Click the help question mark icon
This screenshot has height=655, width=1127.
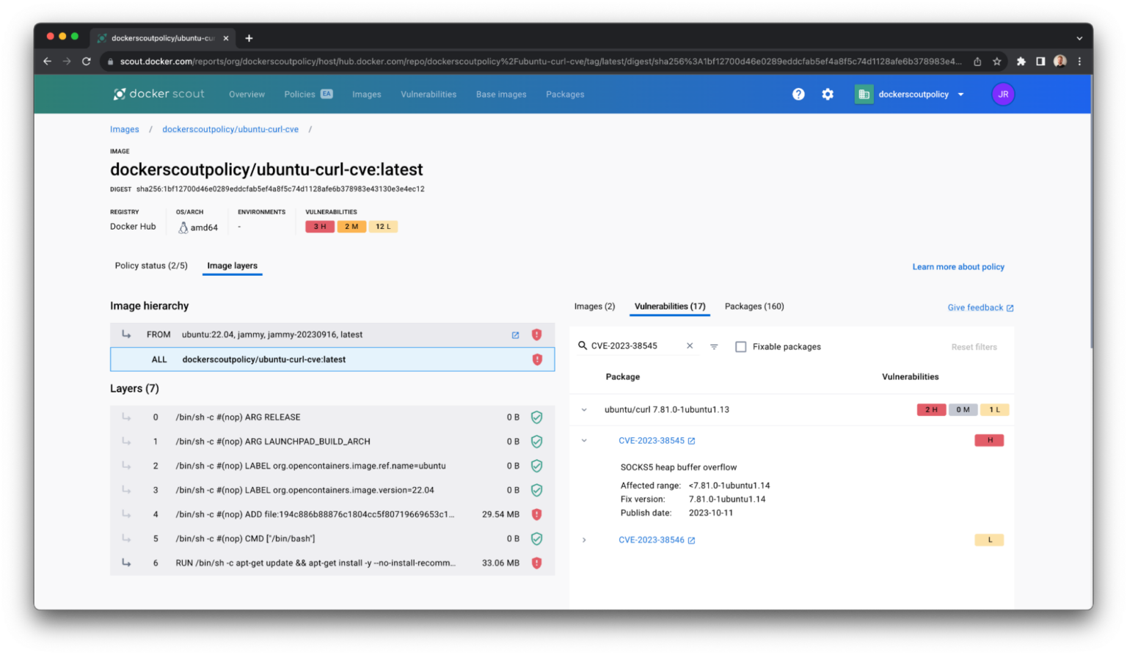point(798,94)
